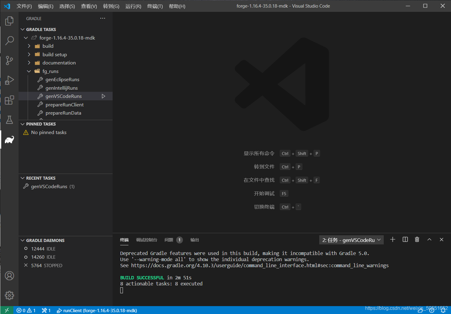This screenshot has width=451, height=314.
Task: Split the terminal pane
Action: [405, 240]
